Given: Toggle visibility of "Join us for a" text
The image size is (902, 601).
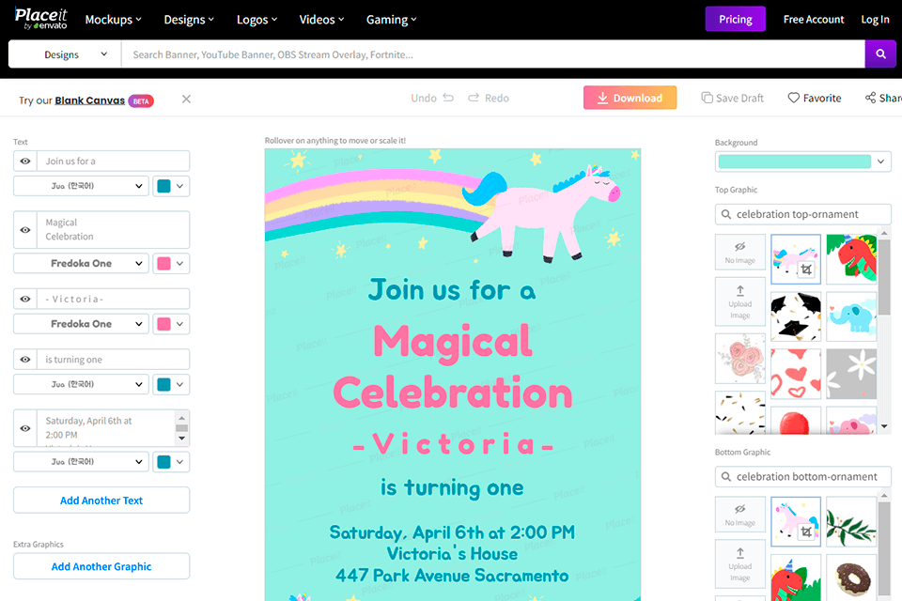Looking at the screenshot, I should [25, 162].
